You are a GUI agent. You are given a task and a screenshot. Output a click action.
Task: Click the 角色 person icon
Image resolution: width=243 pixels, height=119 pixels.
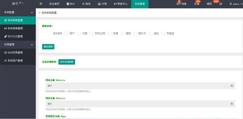(x=83, y=4)
